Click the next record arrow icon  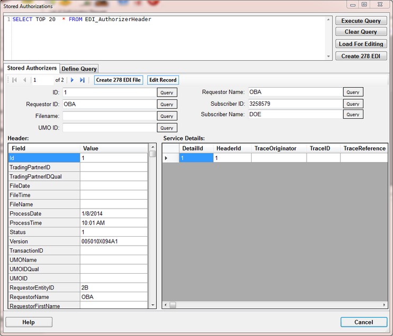tap(73, 80)
